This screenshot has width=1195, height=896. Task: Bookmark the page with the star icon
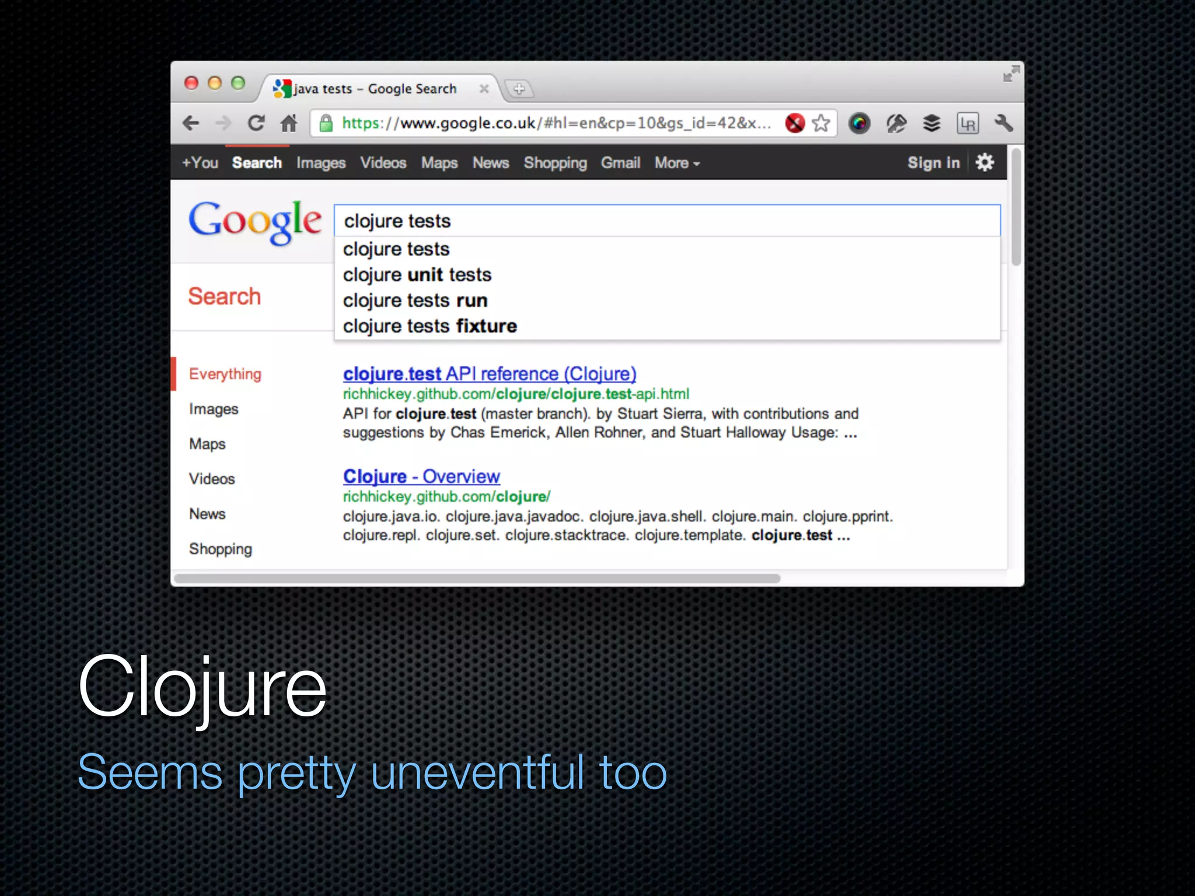pyautogui.click(x=821, y=123)
